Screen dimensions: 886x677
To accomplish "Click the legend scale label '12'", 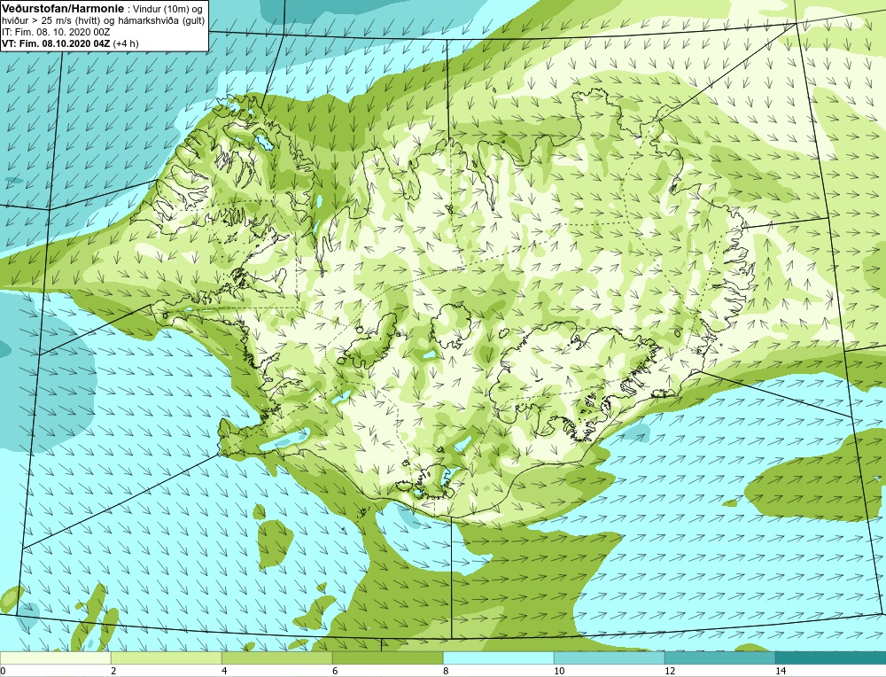I will pyautogui.click(x=670, y=671).
